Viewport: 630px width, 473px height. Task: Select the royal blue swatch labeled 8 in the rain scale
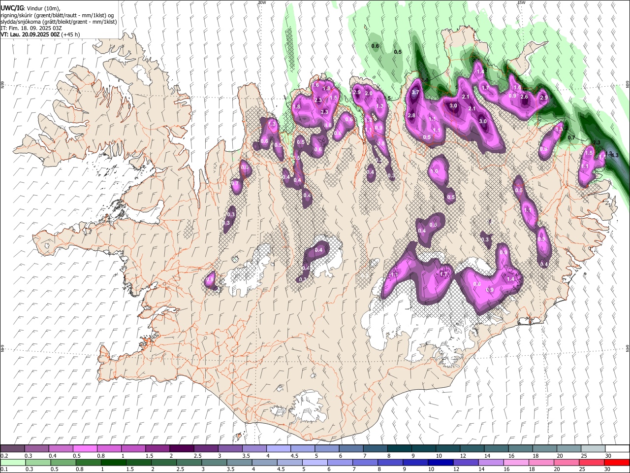(x=390, y=462)
